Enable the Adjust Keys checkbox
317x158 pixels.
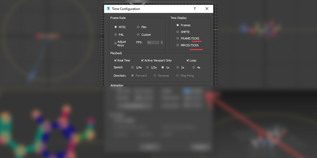click(x=115, y=43)
